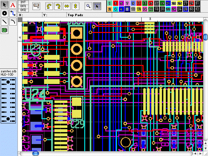Click the HLE-10D component preview

click(x=8, y=99)
